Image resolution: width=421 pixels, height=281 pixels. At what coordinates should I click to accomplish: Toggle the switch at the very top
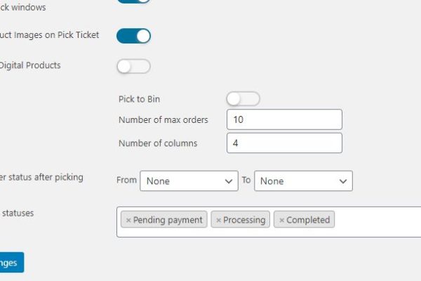click(133, 1)
